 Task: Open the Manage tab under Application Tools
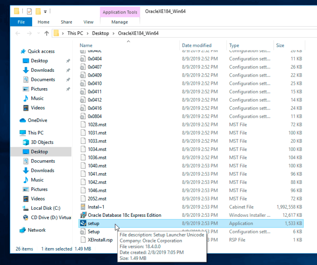pyautogui.click(x=120, y=22)
